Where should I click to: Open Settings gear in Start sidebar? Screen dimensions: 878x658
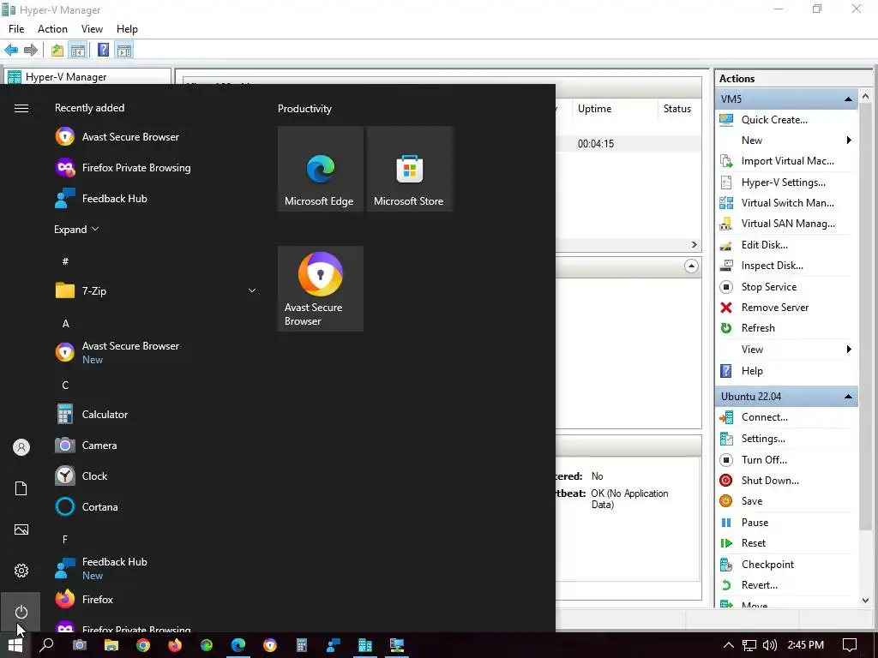(x=21, y=571)
